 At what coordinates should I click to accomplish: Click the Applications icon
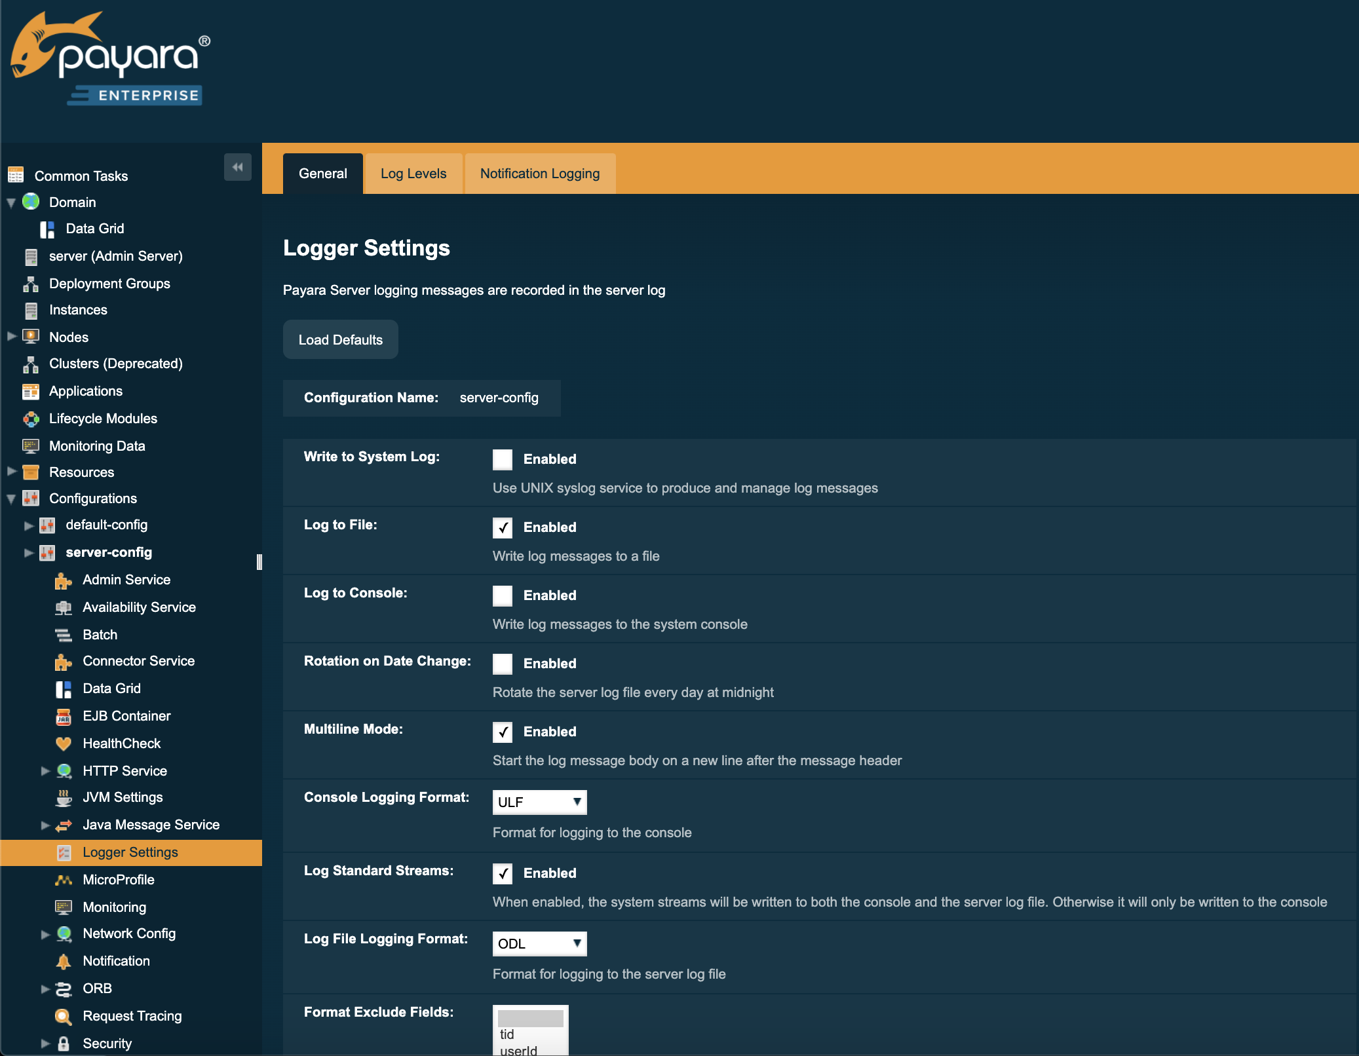tap(31, 391)
